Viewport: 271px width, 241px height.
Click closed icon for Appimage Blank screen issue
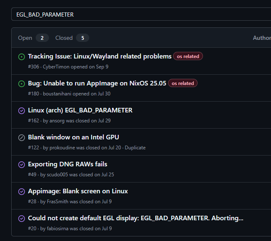(x=22, y=192)
